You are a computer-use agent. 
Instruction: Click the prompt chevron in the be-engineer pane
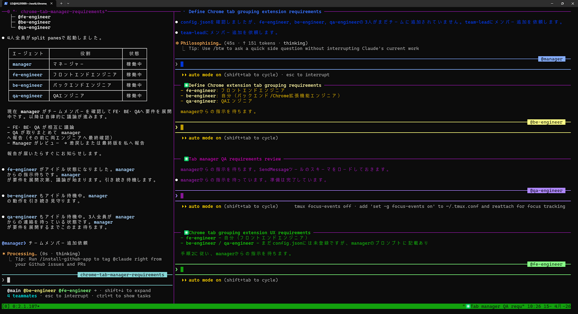click(x=177, y=127)
